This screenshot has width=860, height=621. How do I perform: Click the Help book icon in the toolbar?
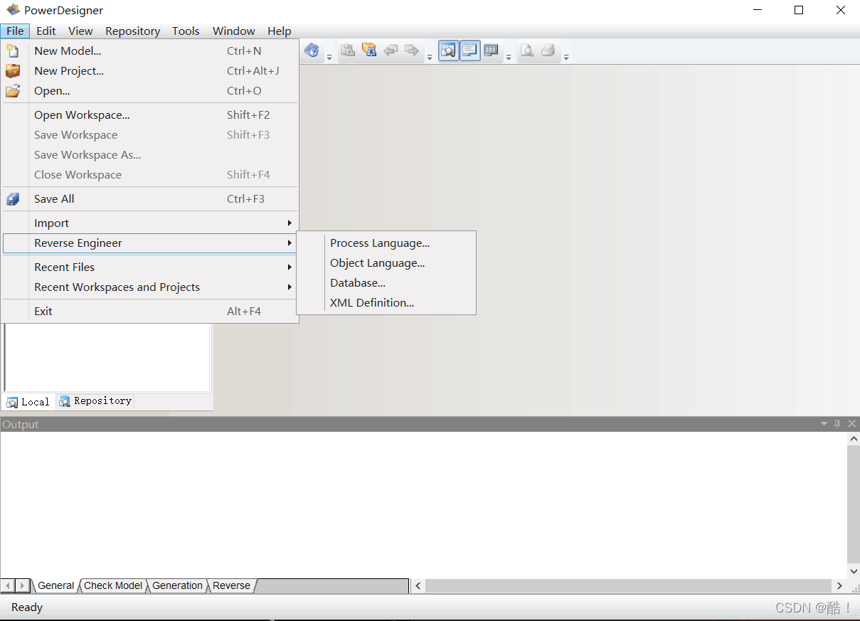tap(312, 51)
